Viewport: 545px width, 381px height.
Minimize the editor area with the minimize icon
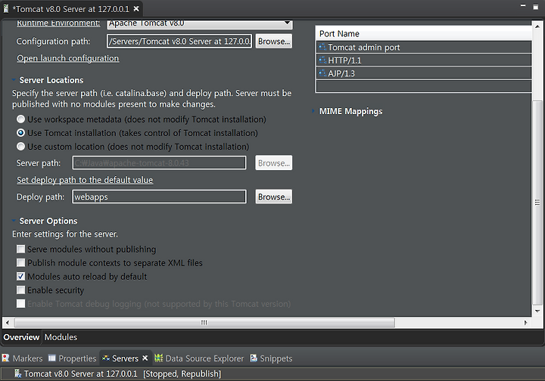coord(523,6)
